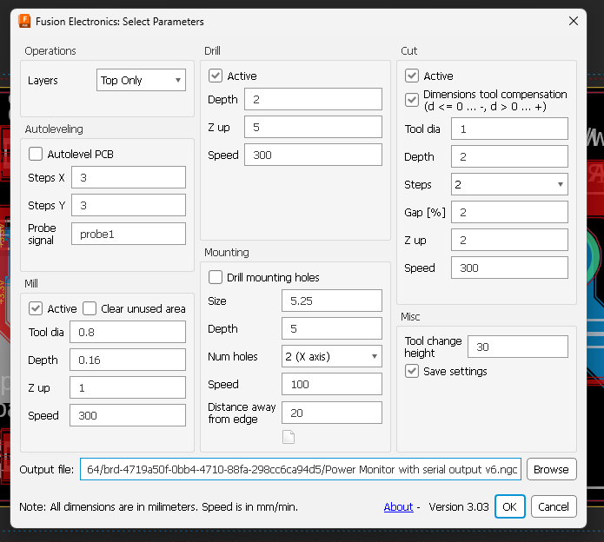The height and width of the screenshot is (542, 604).
Task: Enable Clear unused area checkbox
Action: click(x=90, y=308)
